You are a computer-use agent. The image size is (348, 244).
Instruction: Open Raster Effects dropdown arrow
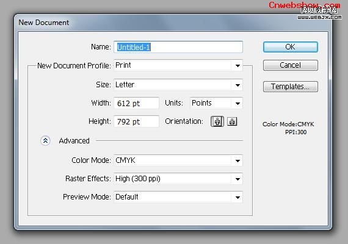237,179
